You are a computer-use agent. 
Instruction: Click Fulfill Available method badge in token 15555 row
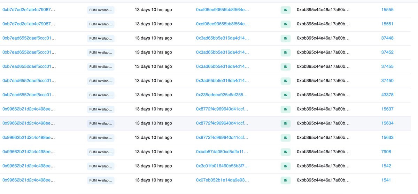(101, 10)
